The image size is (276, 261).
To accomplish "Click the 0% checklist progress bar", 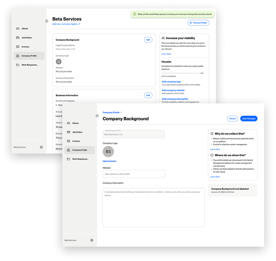I will 181,73.
